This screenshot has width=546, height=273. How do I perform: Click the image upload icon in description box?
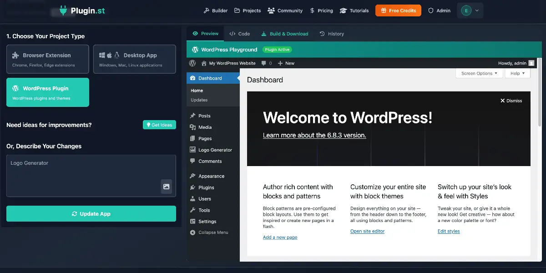click(166, 187)
